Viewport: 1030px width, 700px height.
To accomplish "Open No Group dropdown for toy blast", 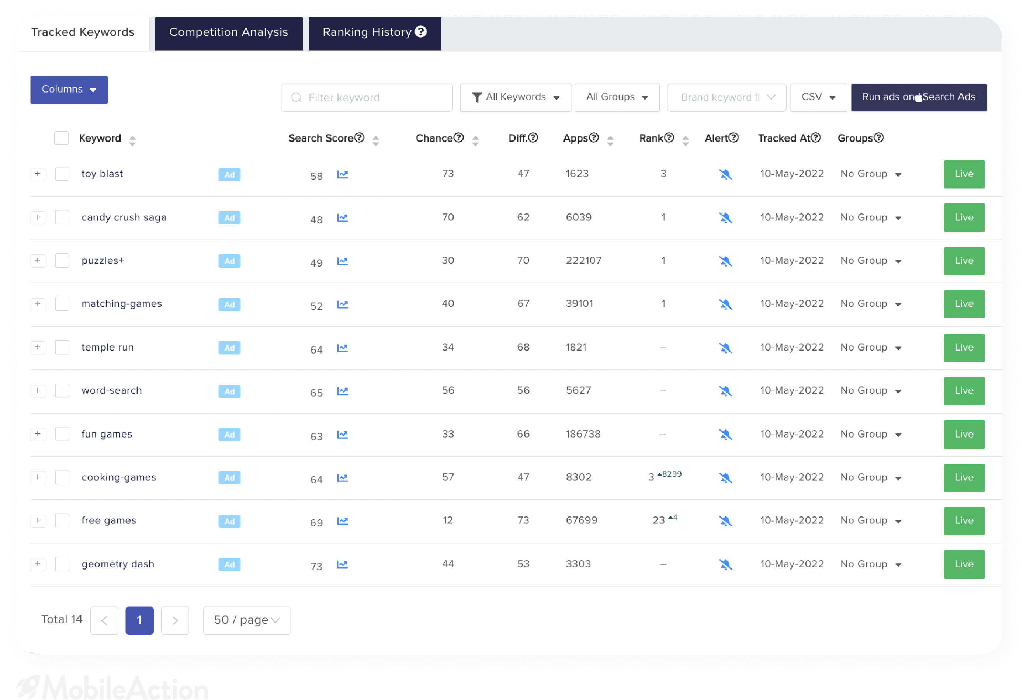I will 871,174.
